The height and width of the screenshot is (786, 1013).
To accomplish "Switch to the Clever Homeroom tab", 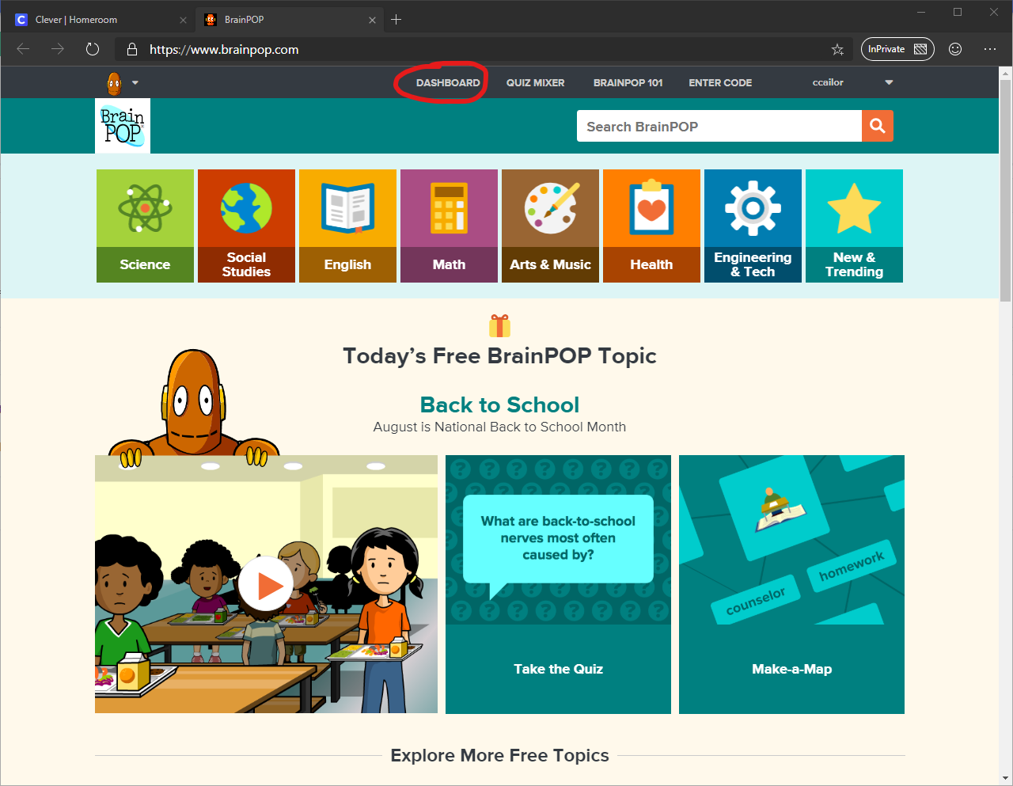I will (x=95, y=19).
